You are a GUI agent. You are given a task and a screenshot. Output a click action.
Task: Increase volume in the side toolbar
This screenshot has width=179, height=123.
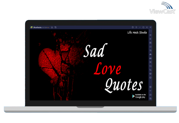150,35
